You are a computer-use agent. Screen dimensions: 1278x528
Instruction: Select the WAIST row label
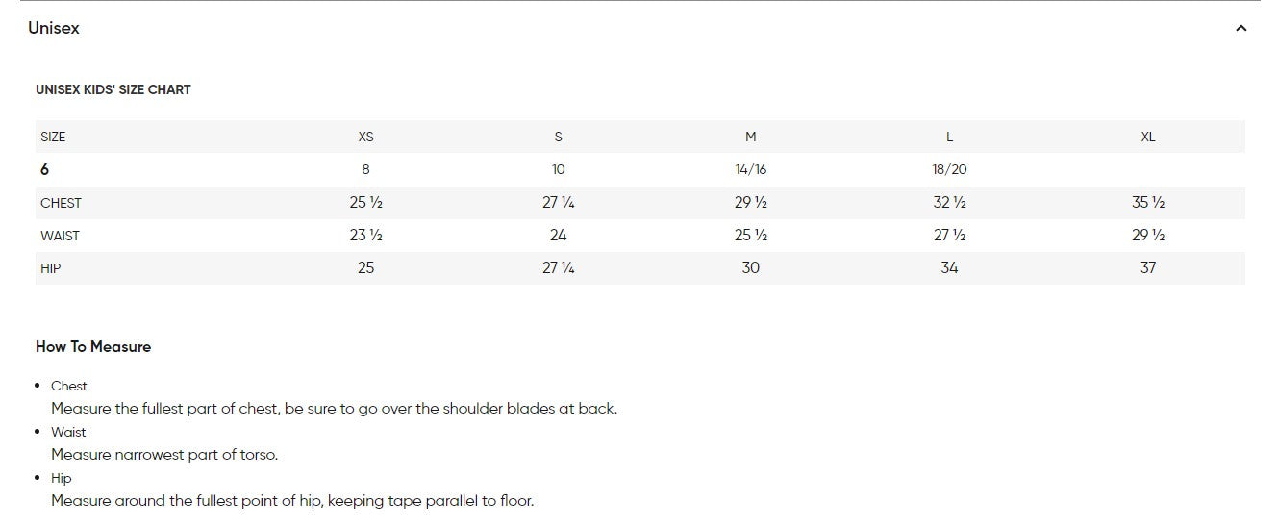point(60,236)
